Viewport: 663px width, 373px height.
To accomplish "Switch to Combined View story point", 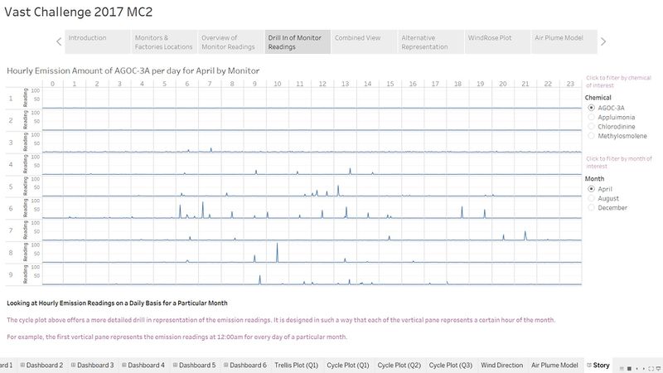I will pos(364,41).
